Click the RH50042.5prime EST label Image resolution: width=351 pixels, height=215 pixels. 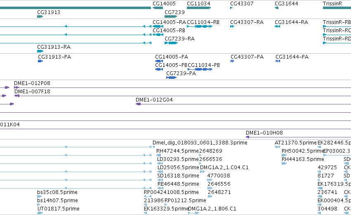point(303,151)
